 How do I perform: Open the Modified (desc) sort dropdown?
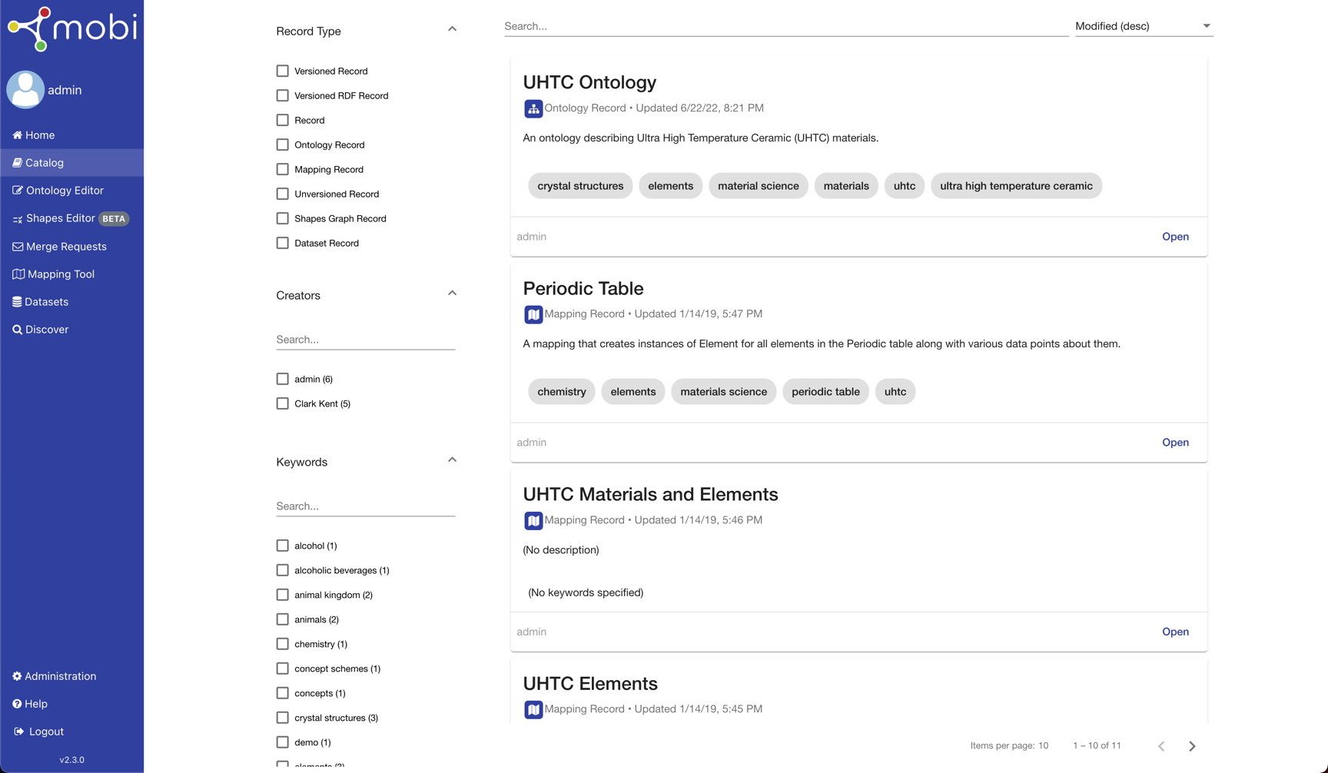pos(1143,25)
